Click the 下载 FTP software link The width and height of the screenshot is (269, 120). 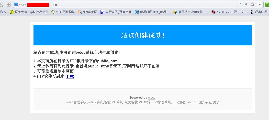[x=70, y=76]
